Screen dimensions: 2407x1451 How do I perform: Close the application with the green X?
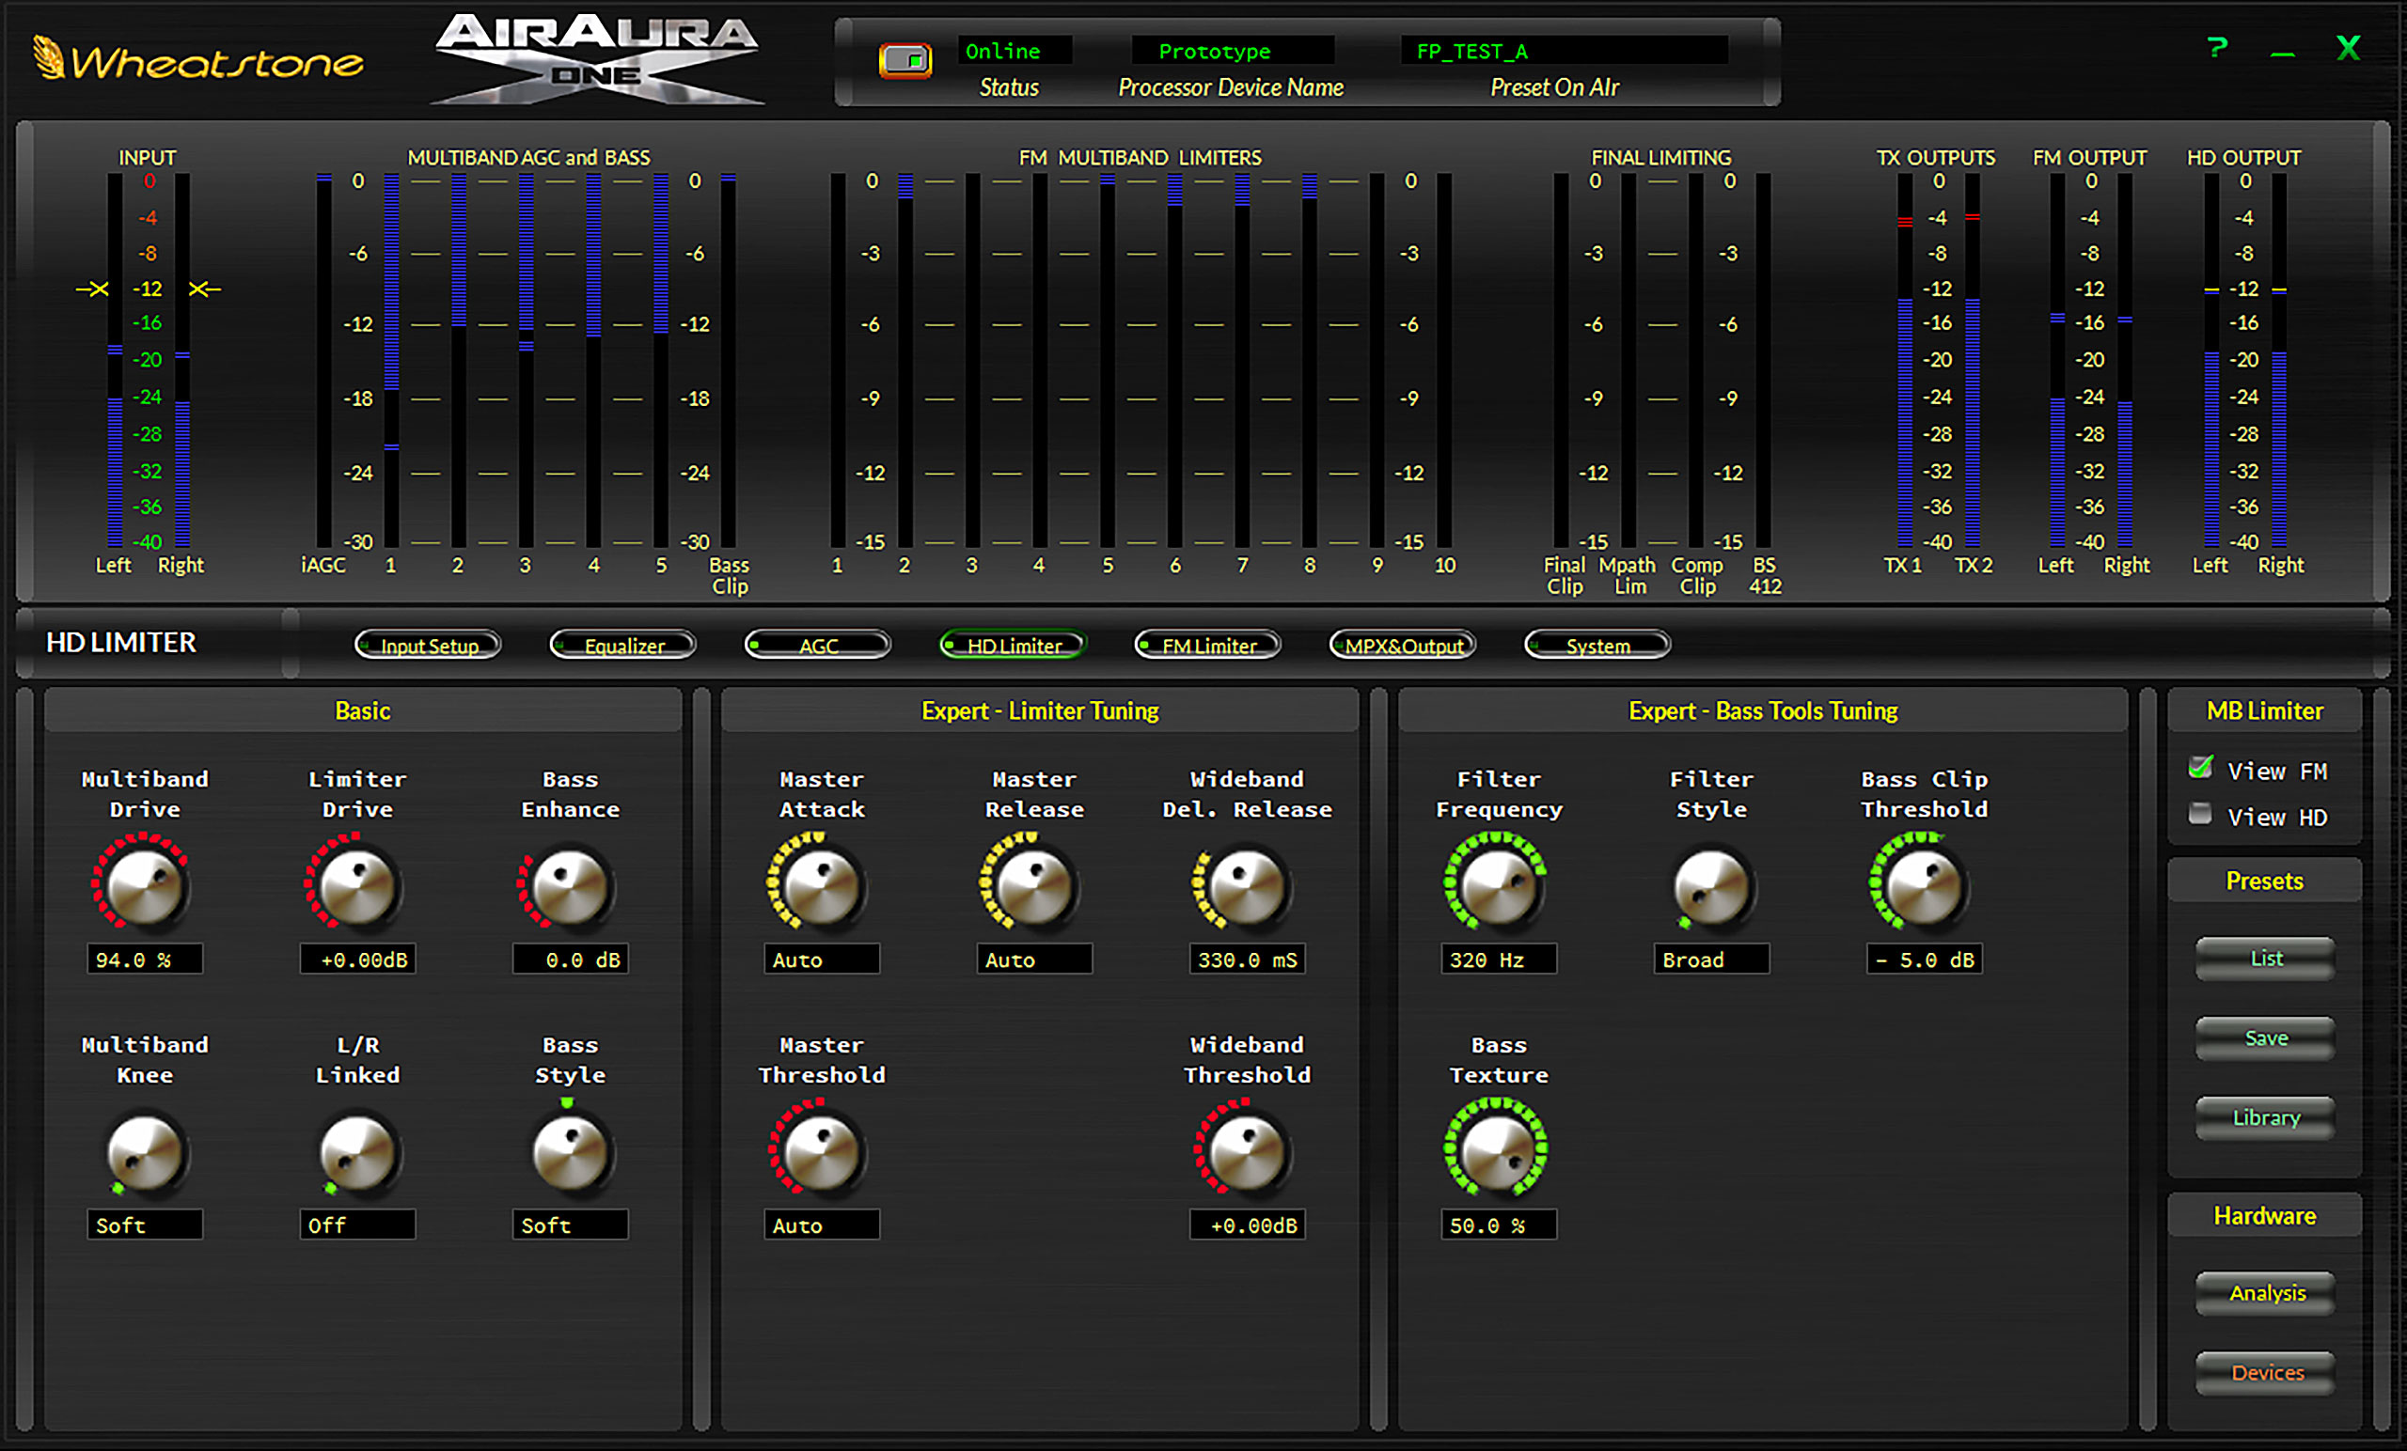(x=2349, y=48)
